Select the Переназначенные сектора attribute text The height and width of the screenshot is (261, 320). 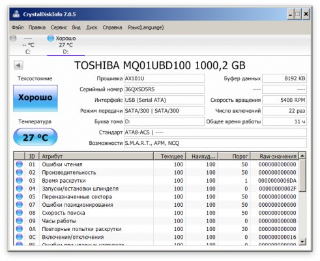(x=77, y=196)
